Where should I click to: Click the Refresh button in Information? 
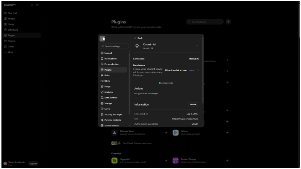click(193, 105)
